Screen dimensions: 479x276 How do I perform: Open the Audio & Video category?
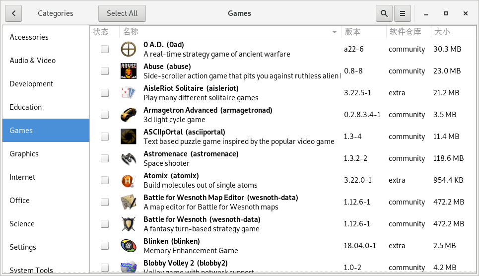[32, 61]
